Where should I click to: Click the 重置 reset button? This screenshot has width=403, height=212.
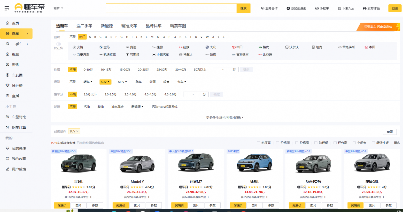click(390, 132)
